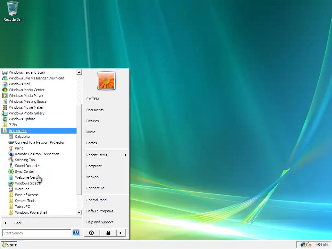
Task: Click the Windows Meeting Space icon
Action: [5, 101]
